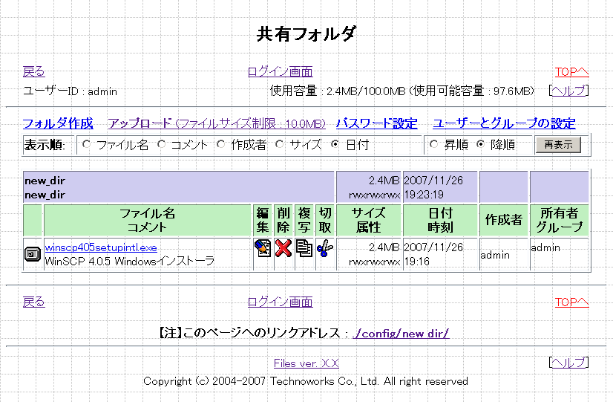
Task: Click the file type icon beside winscp405setupintl.exe
Action: (33, 254)
